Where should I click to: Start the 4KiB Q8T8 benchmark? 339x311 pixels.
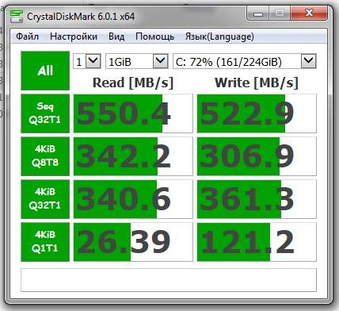pos(45,156)
